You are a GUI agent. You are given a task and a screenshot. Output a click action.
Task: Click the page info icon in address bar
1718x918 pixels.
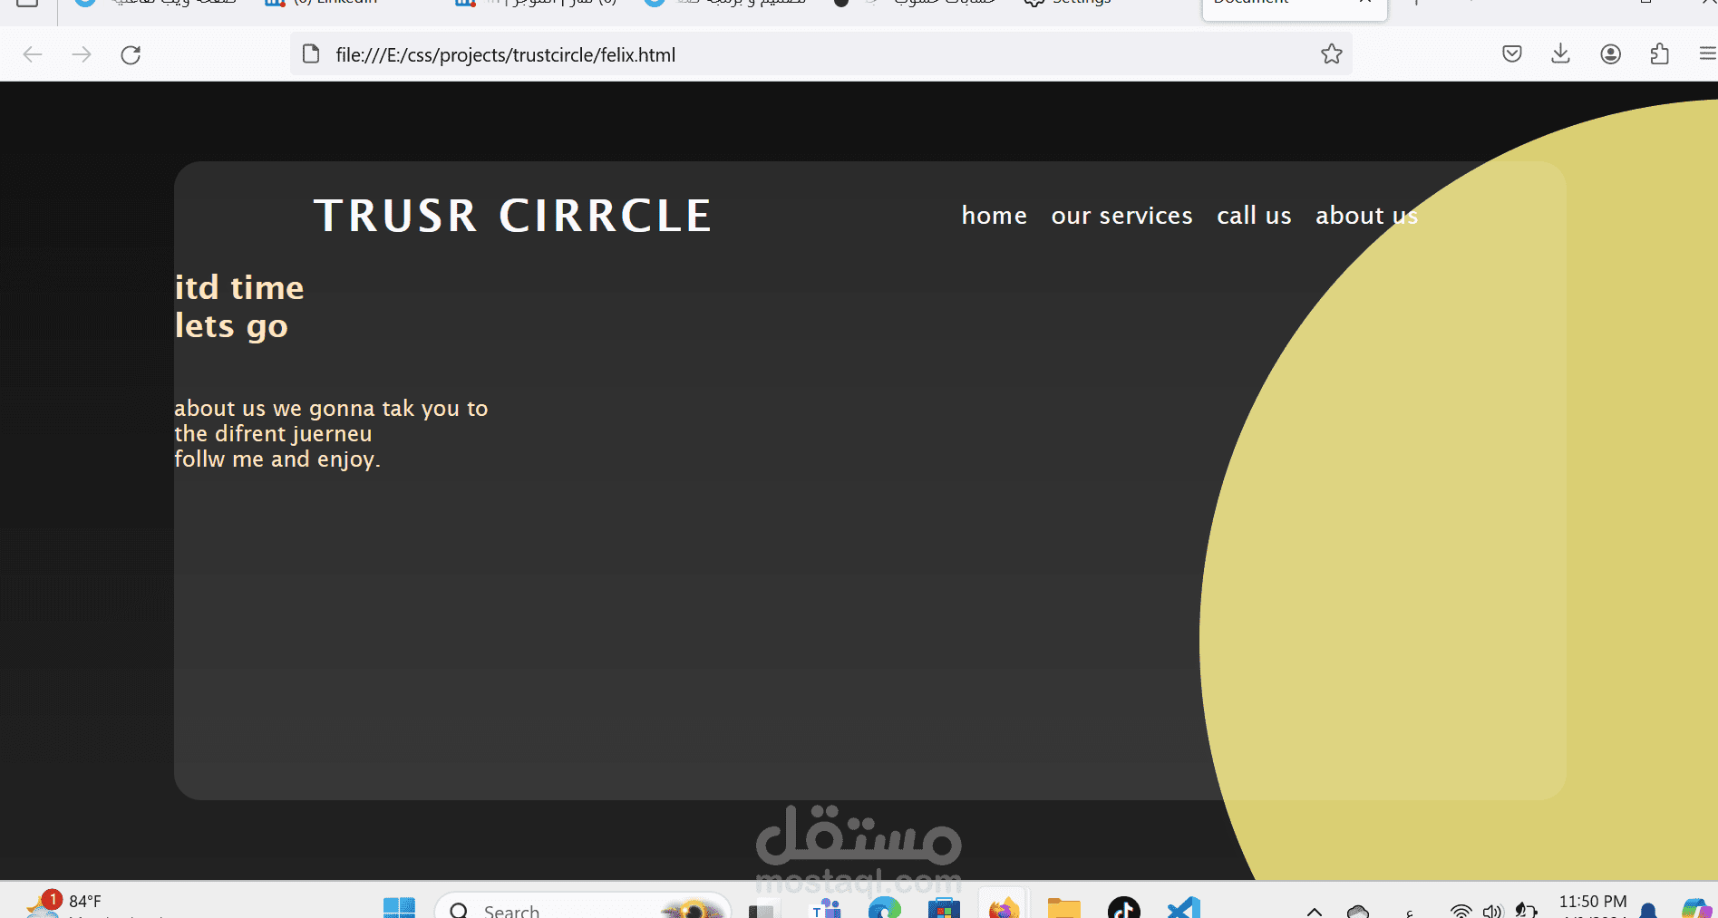coord(311,54)
